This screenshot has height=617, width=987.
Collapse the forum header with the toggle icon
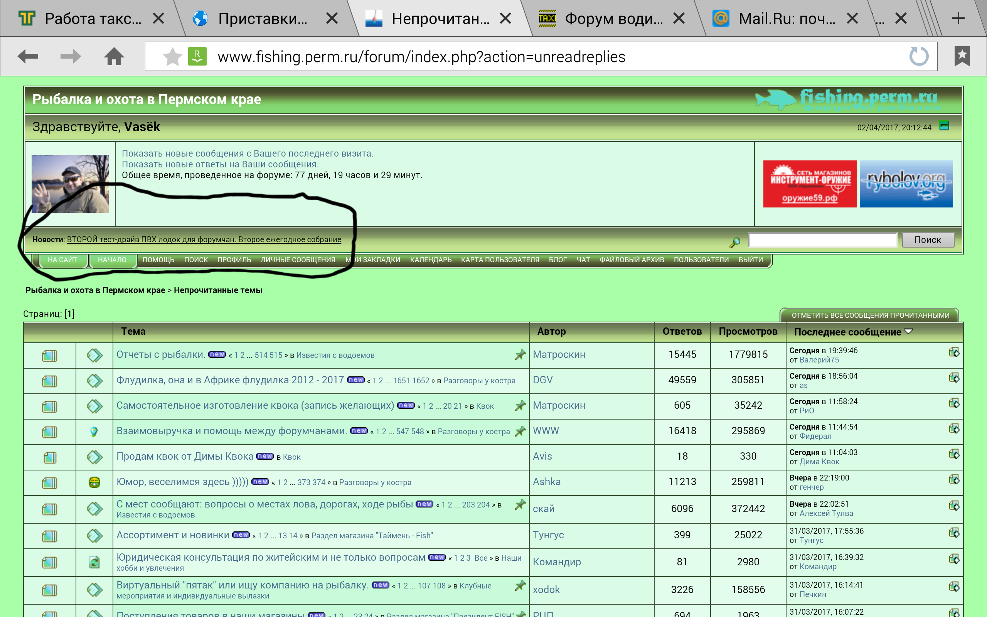tap(944, 126)
